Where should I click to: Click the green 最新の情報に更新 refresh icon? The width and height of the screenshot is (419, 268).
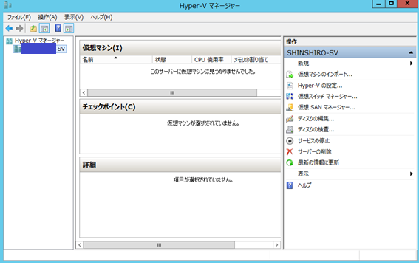(290, 162)
